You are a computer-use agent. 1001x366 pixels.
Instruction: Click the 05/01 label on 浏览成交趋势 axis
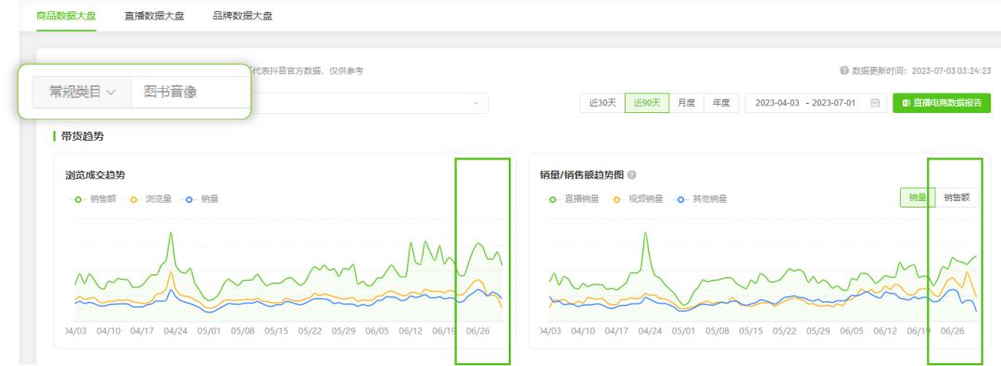point(209,331)
